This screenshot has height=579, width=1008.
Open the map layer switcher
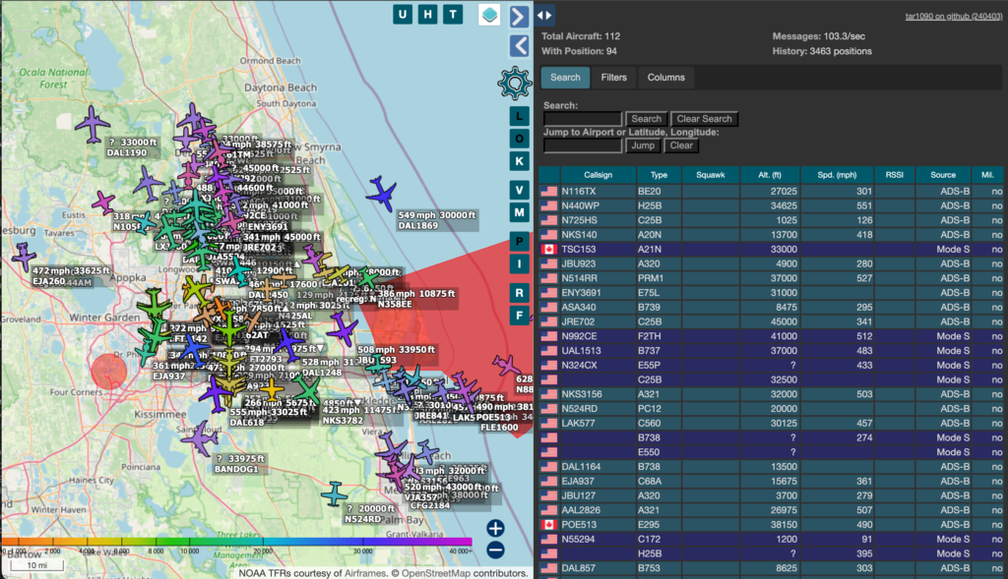coord(489,15)
